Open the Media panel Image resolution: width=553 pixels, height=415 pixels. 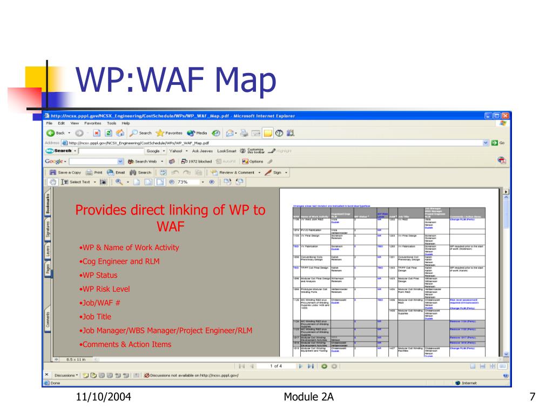pyautogui.click(x=197, y=133)
